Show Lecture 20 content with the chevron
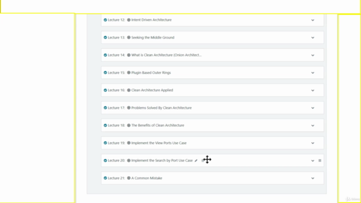 point(312,161)
